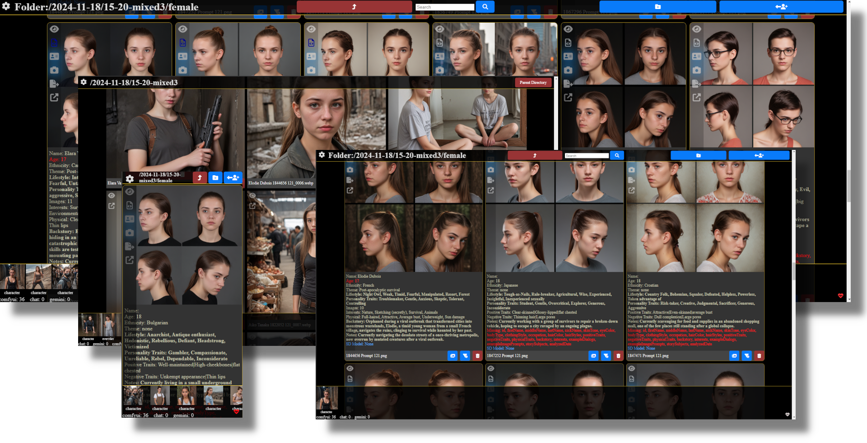This screenshot has width=867, height=443.
Task: Click 'comfyui: 36' status in front window
Action: click(x=326, y=417)
